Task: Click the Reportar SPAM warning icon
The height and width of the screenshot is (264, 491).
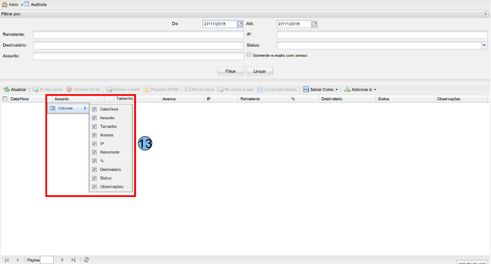Action: point(146,90)
